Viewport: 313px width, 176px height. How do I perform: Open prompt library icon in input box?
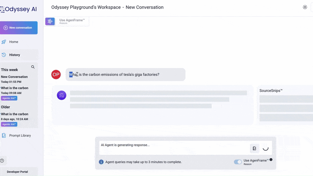pyautogui.click(x=254, y=148)
